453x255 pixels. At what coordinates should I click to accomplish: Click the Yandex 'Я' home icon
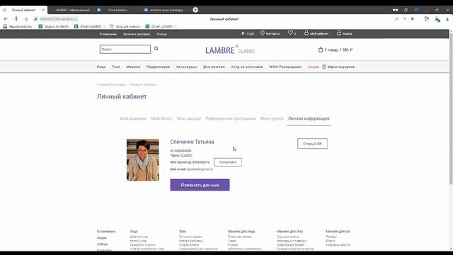[16, 19]
